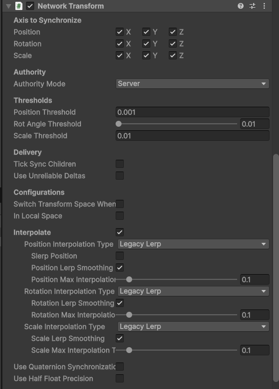Open Scale Interpolation Type dropdown

pyautogui.click(x=193, y=327)
